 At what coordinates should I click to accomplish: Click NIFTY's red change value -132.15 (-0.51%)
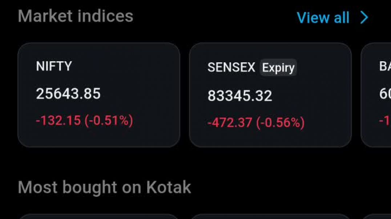(x=85, y=120)
